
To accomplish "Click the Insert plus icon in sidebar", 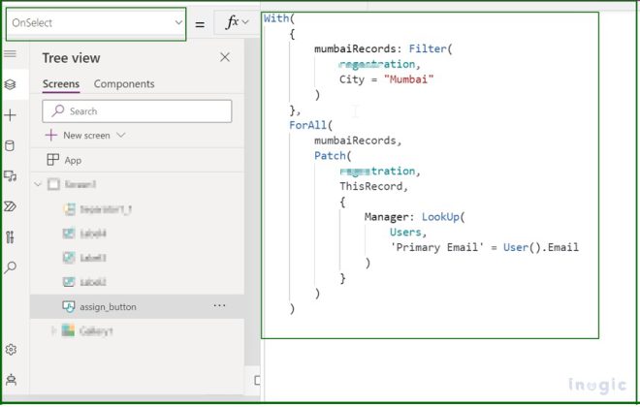I will coord(11,115).
